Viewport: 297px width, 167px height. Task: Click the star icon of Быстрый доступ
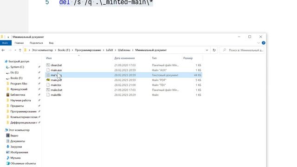click(6, 61)
